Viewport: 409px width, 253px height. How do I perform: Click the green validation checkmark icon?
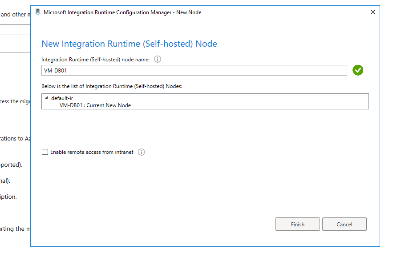[358, 70]
